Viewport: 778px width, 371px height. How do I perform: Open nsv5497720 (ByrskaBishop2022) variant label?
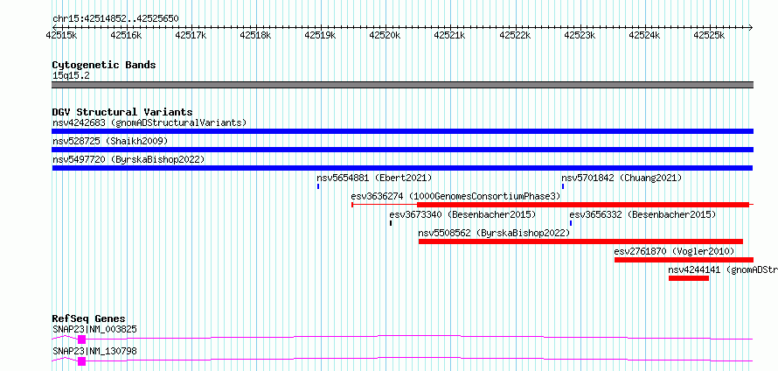point(129,159)
